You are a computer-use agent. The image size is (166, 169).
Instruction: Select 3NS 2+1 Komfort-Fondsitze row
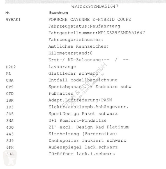[x=56, y=121]
